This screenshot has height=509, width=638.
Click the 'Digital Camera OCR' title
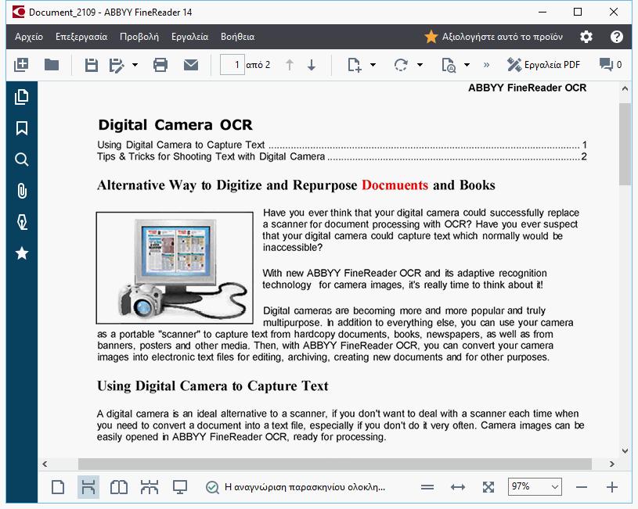click(x=175, y=125)
